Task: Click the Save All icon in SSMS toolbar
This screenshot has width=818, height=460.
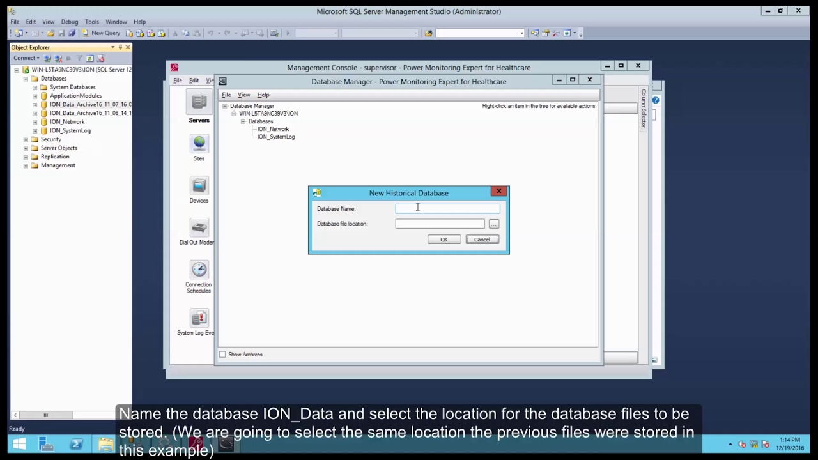Action: click(x=72, y=33)
